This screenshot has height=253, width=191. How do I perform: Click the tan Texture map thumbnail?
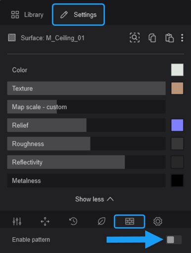[x=177, y=88]
